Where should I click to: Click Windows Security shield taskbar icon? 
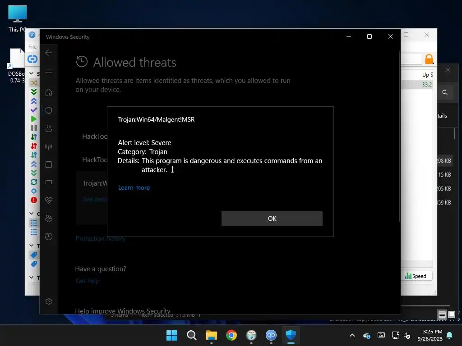pos(291,335)
